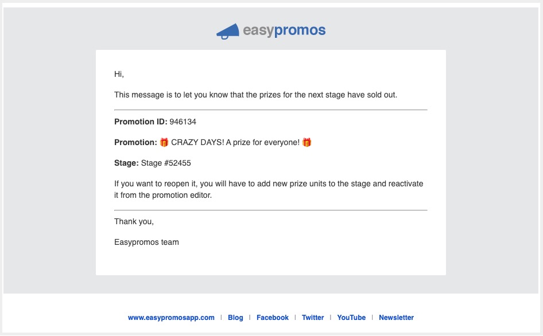Image resolution: width=543 pixels, height=336 pixels.
Task: Click the 'Thank you,' closing line
Action: 134,222
